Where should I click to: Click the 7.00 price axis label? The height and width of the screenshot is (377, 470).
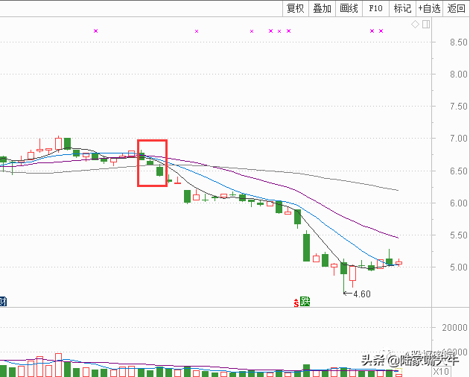coord(459,139)
